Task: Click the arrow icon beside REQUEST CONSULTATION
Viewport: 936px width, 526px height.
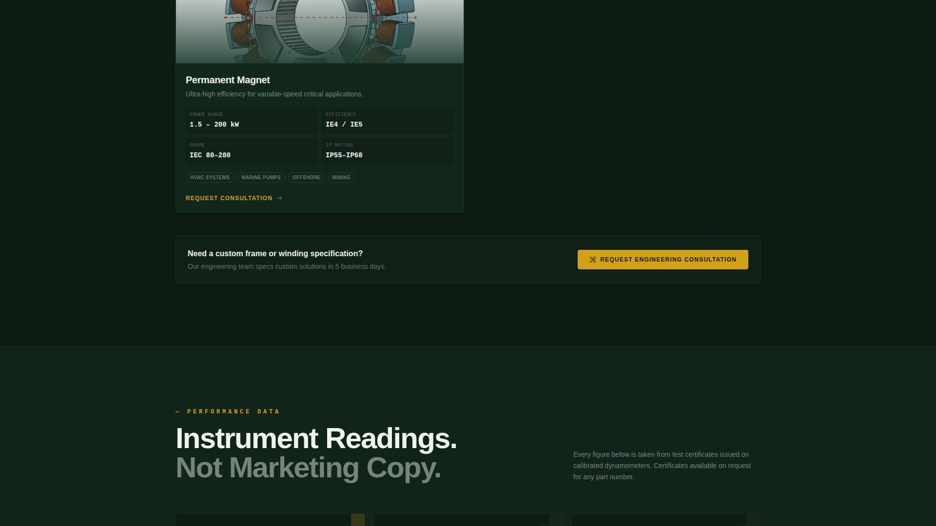Action: click(279, 198)
